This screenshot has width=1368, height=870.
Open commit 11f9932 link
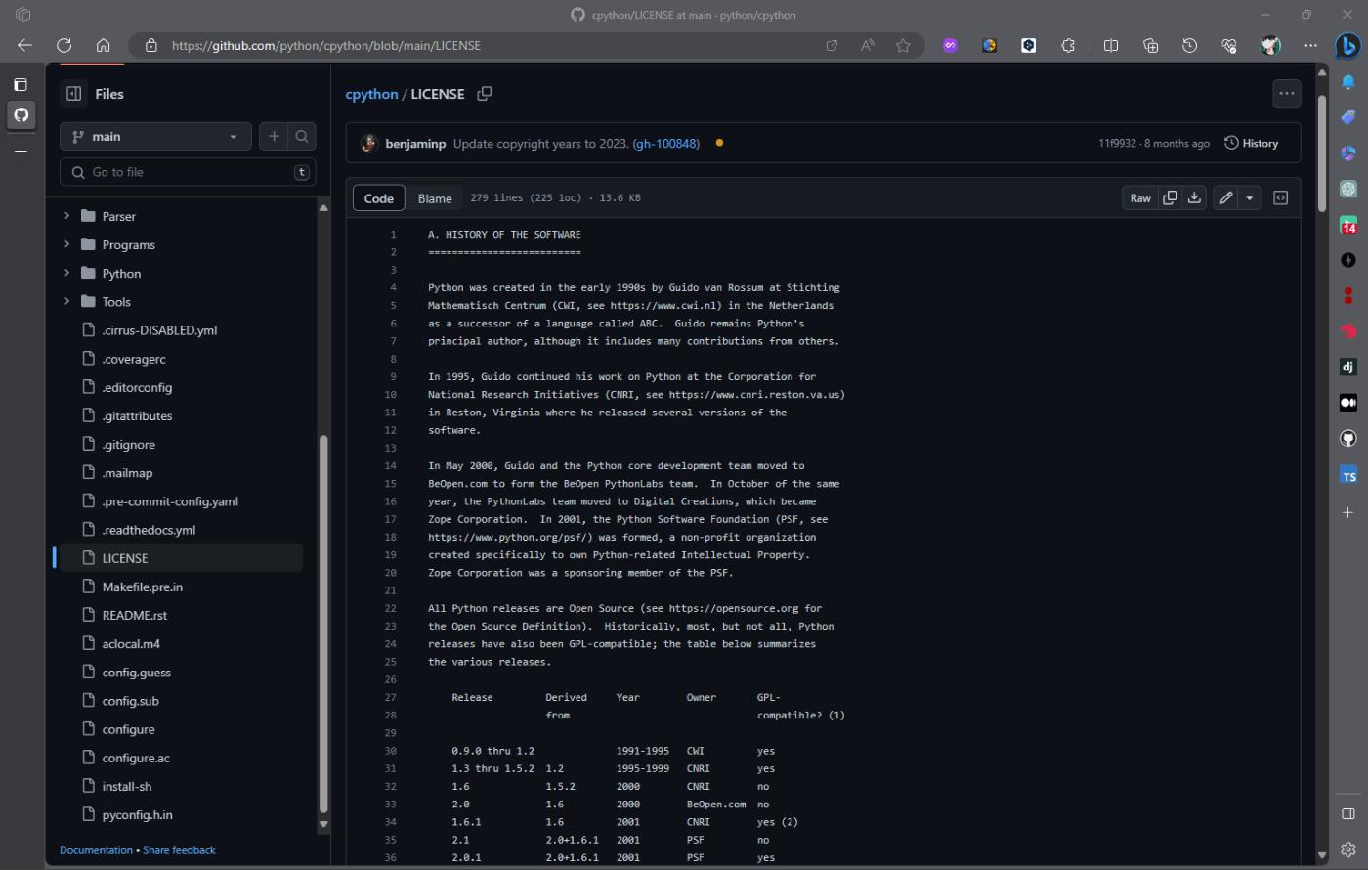pos(1117,143)
